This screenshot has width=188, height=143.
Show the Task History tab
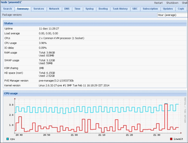pos(120,9)
